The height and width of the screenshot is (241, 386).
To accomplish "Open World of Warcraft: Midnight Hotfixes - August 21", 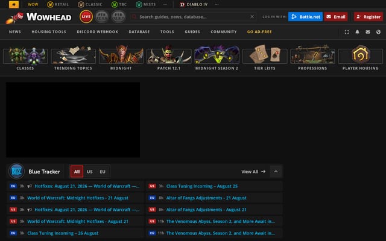I will coord(78,221).
